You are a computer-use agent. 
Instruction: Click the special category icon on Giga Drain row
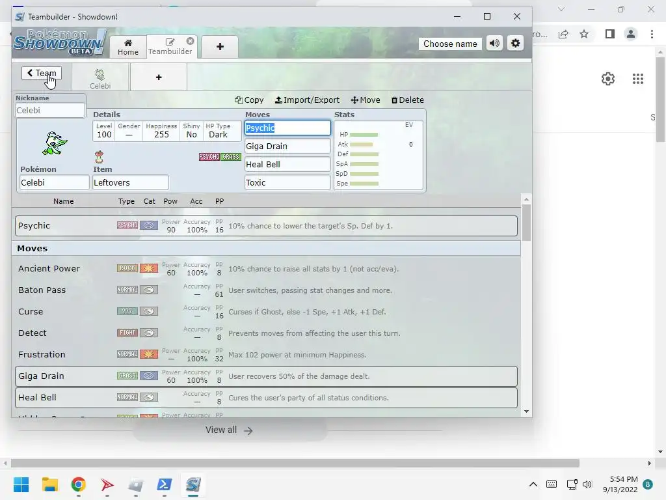[149, 376]
